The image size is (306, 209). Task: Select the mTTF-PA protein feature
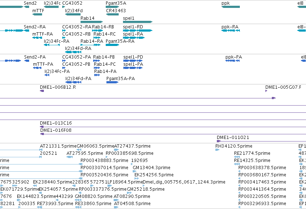pos(37,68)
